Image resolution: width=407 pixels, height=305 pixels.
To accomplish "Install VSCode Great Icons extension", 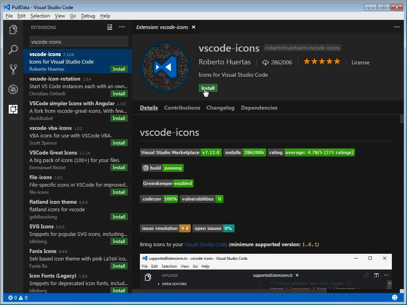I will pyautogui.click(x=119, y=168).
